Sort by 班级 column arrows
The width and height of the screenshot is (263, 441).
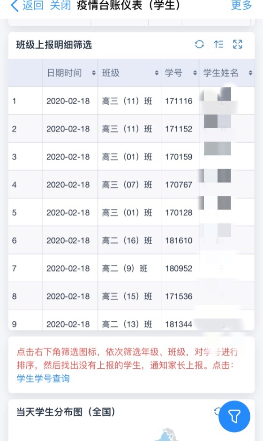click(157, 73)
